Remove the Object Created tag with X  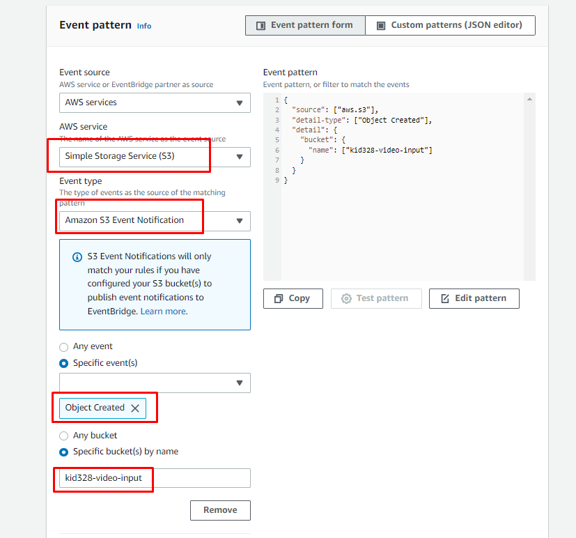(135, 408)
